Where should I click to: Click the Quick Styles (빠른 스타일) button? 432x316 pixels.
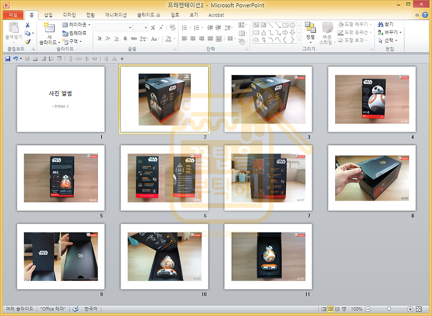[x=327, y=33]
